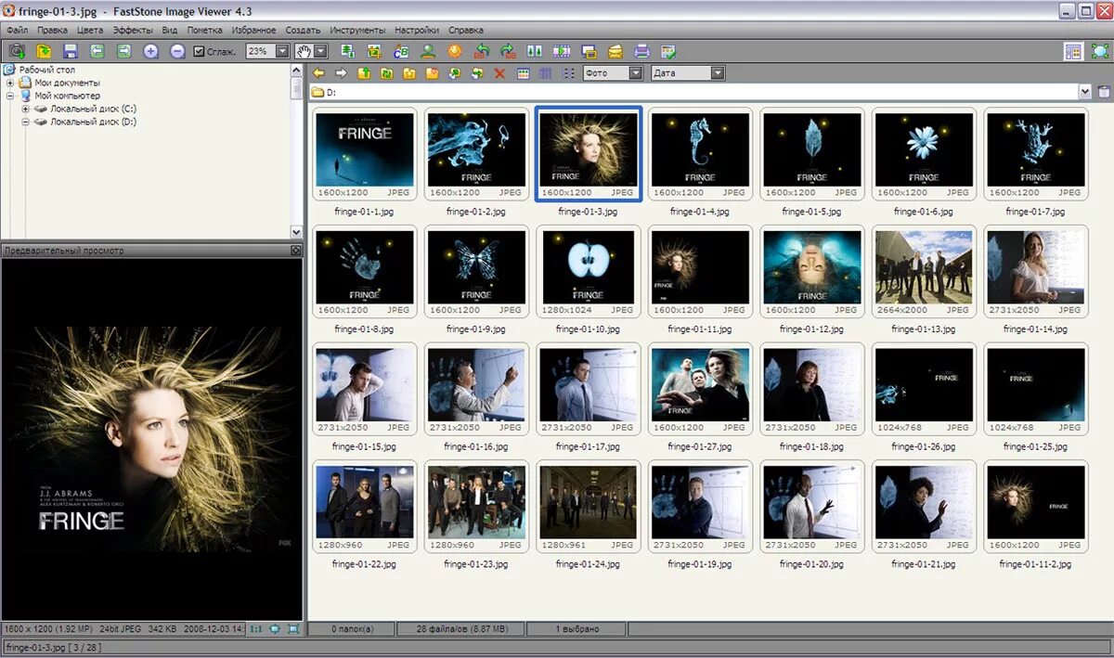
Task: Select thumbnail fringe-01-11-2.jpg
Action: 1035,508
